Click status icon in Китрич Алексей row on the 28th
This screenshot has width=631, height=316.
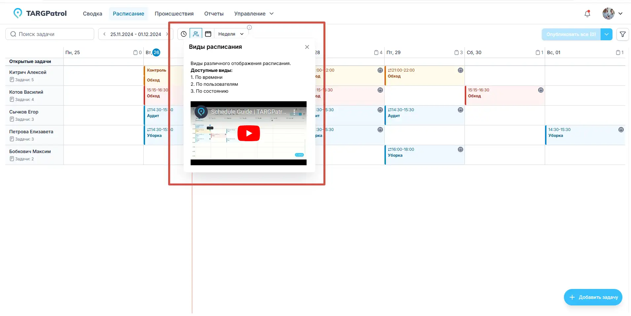pos(380,70)
